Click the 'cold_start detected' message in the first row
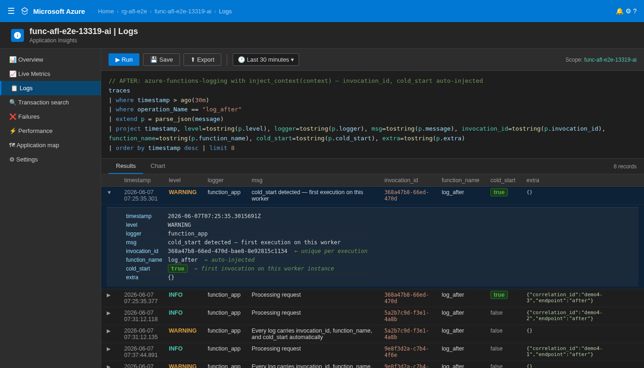644x368 pixels. [x=307, y=195]
